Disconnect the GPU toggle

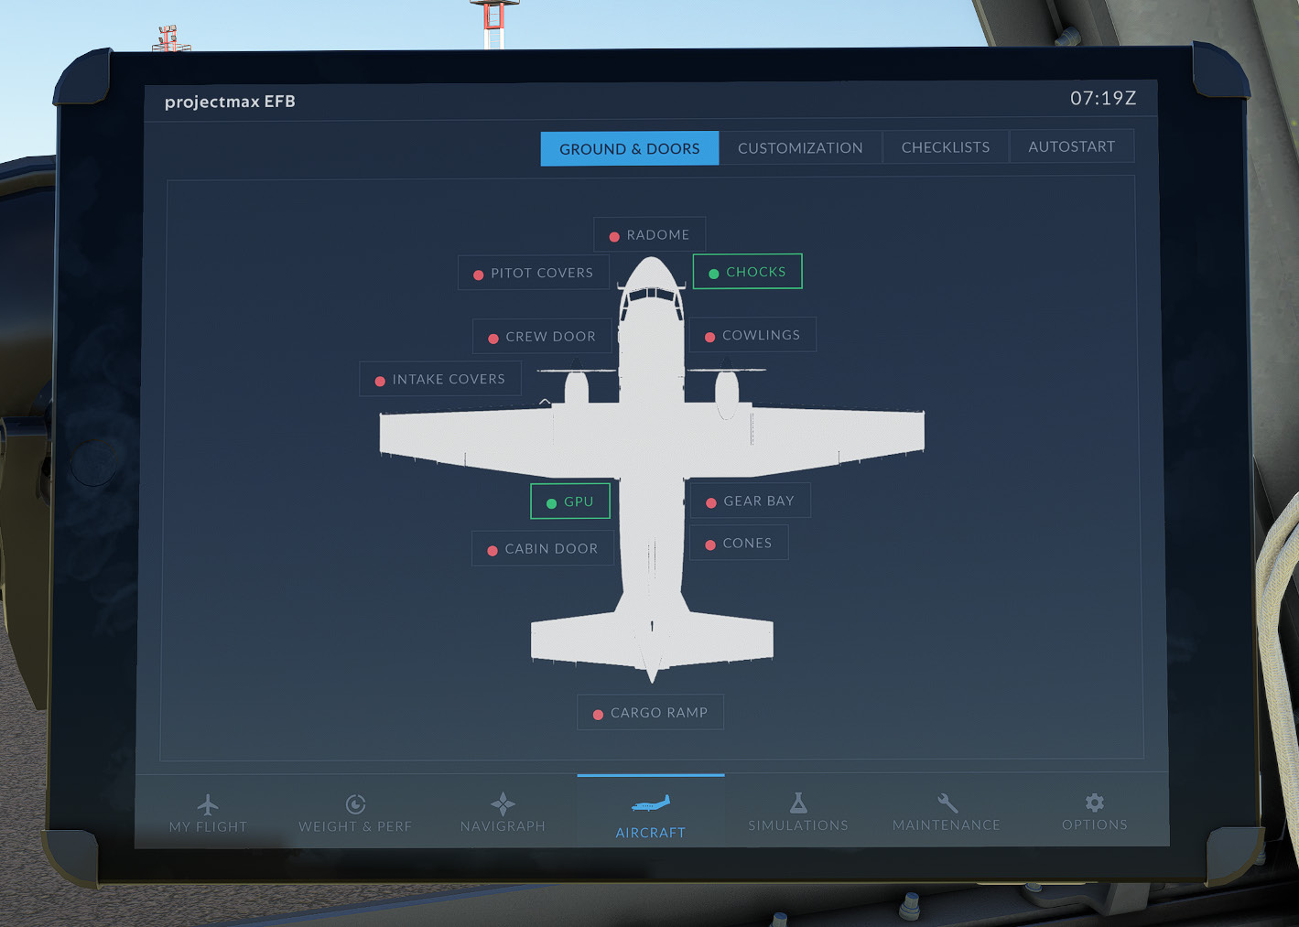(570, 501)
